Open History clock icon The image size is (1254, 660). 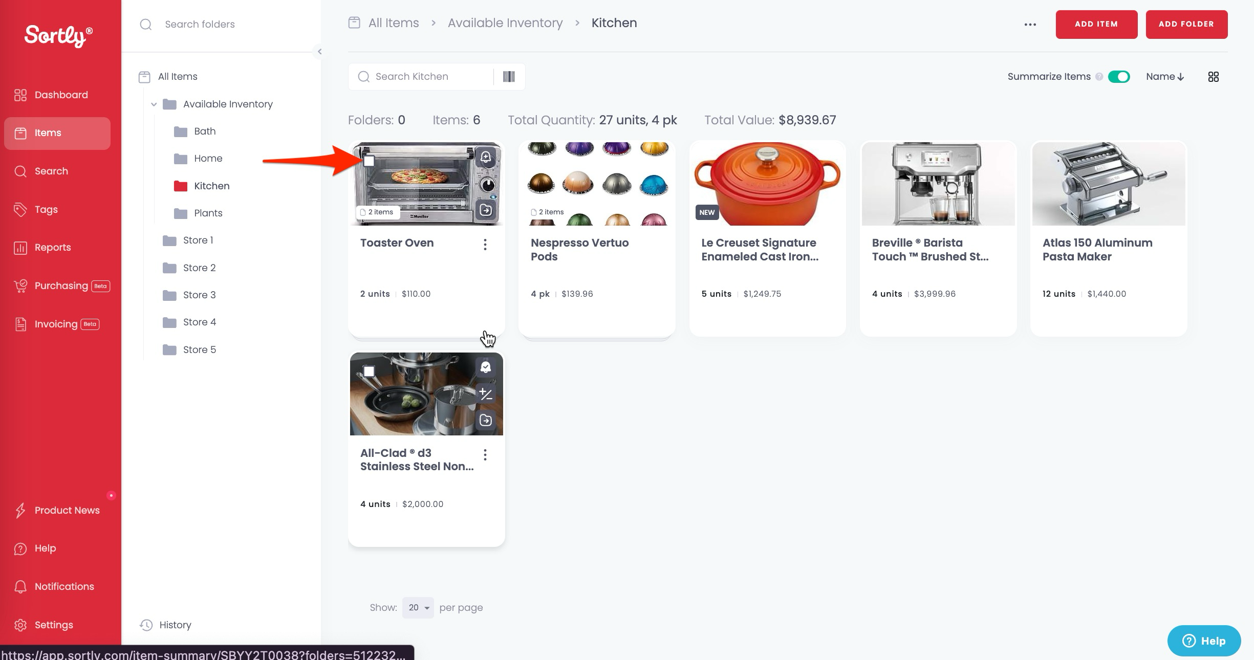tap(146, 625)
